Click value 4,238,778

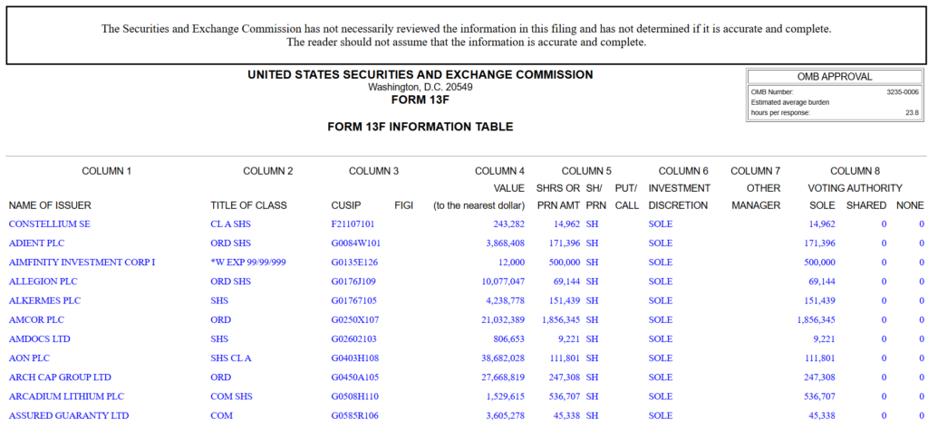point(505,300)
